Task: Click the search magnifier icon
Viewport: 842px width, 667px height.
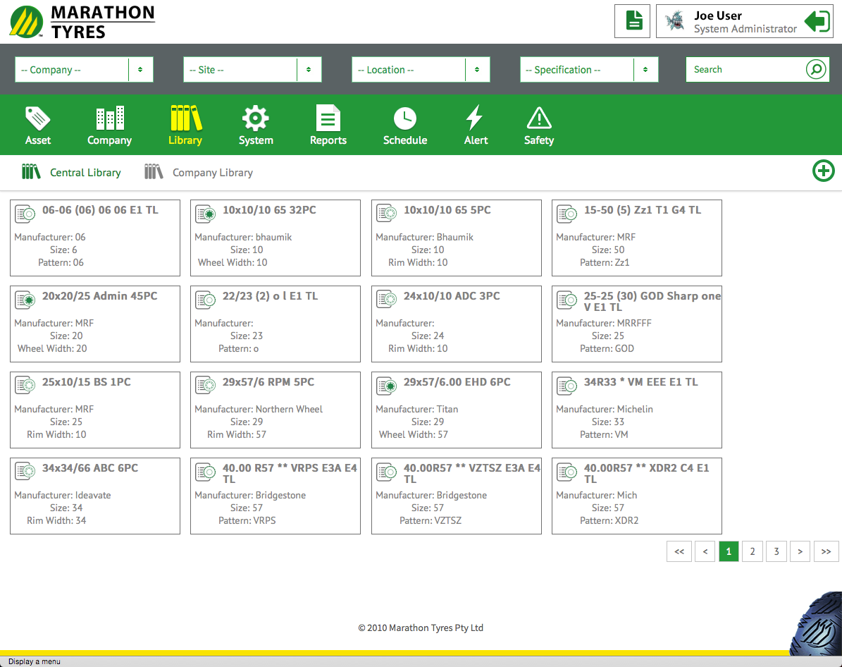Action: (x=816, y=69)
